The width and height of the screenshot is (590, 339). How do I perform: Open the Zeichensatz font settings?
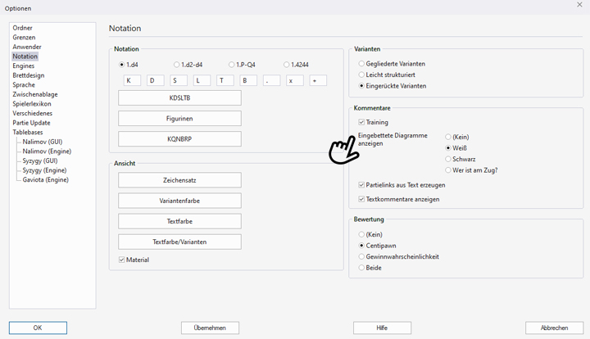click(179, 180)
